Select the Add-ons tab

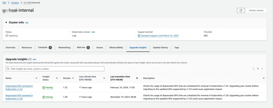tap(83, 47)
